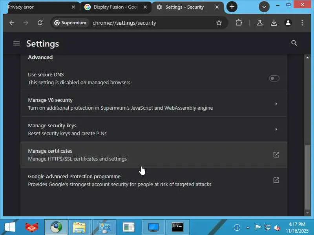Click 'This setting is disabled on managed browsers'
This screenshot has width=314, height=235.
[x=79, y=82]
